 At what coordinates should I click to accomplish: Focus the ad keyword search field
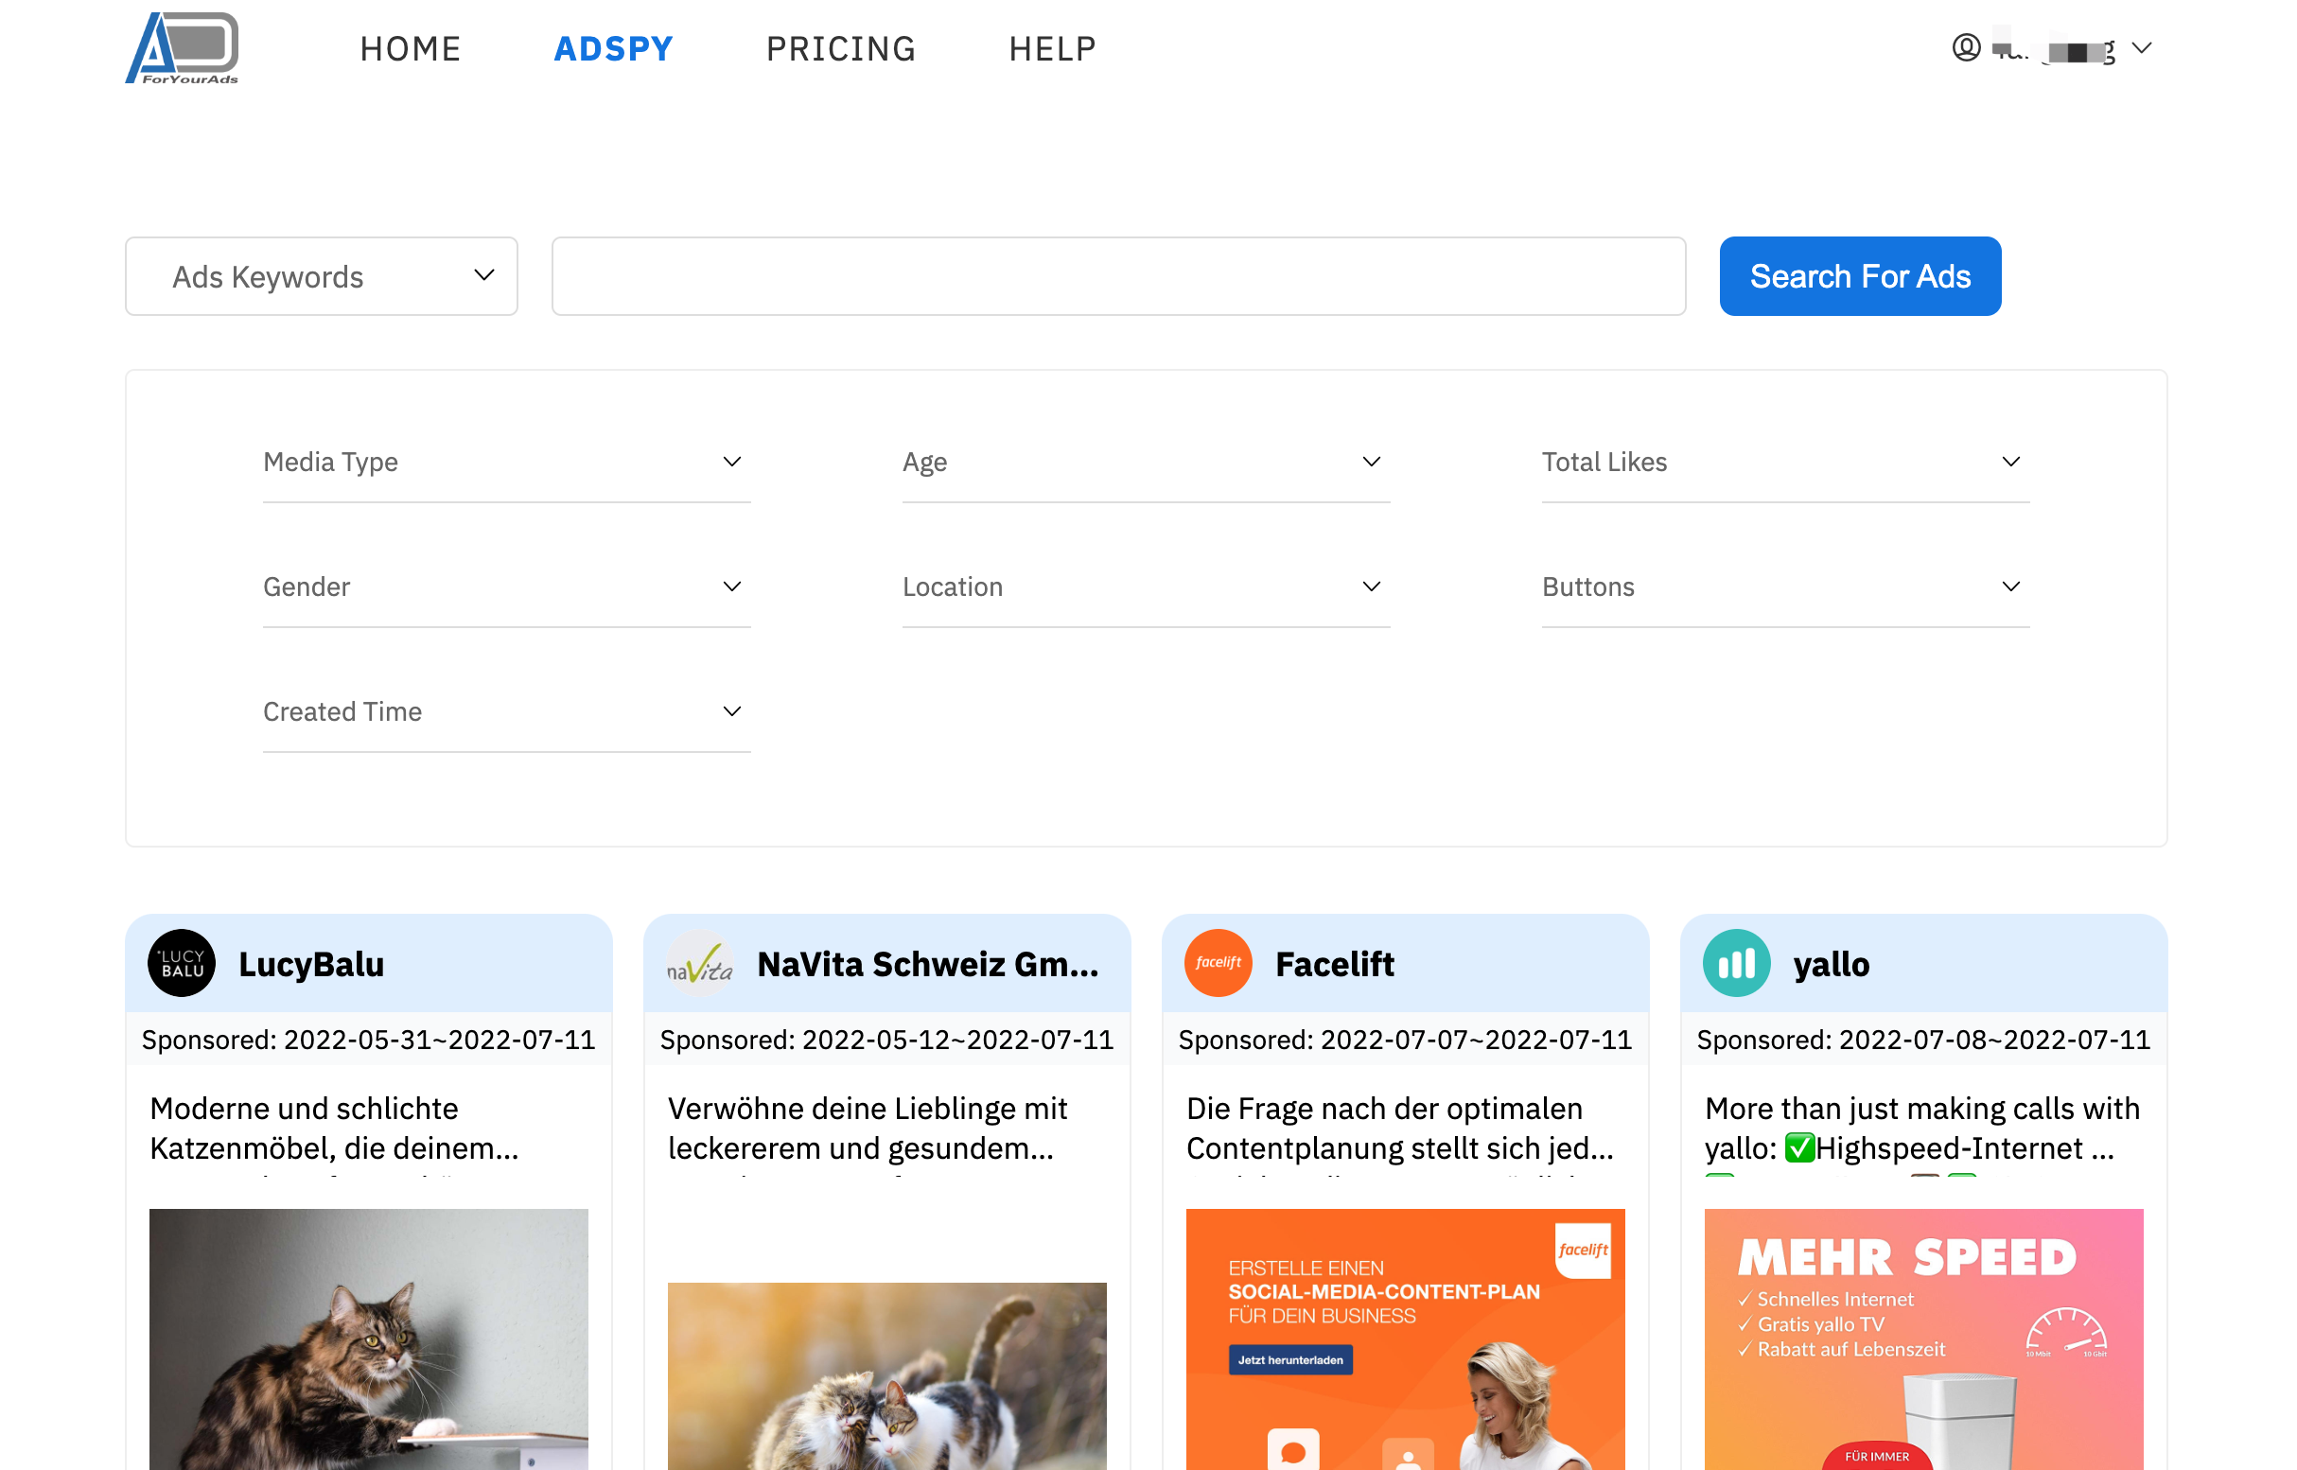pos(1118,277)
